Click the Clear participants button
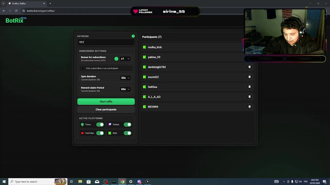Image resolution: width=330 pixels, height=185 pixels. tap(106, 109)
